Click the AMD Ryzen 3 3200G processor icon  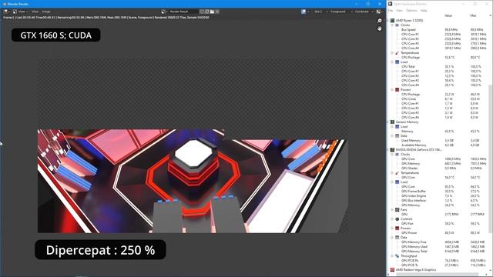click(392, 21)
